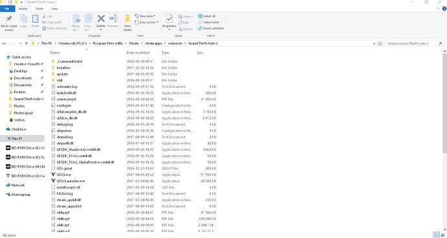
Task: Switch to the Home ribbon tab
Action: coord(23,8)
